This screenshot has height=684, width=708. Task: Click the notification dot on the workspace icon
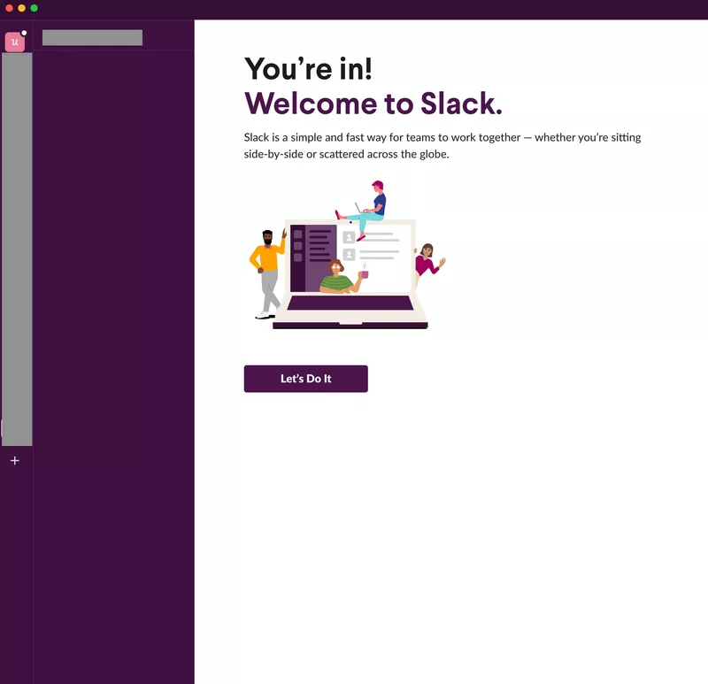[x=23, y=32]
